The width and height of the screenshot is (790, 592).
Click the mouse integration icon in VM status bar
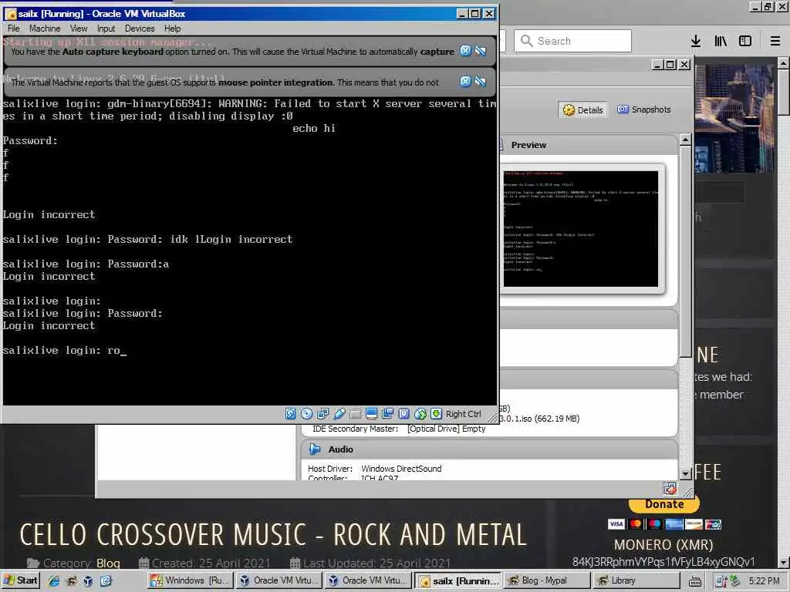click(420, 414)
